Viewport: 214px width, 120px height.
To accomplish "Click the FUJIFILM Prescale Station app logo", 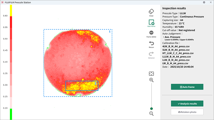I will click(2, 2).
